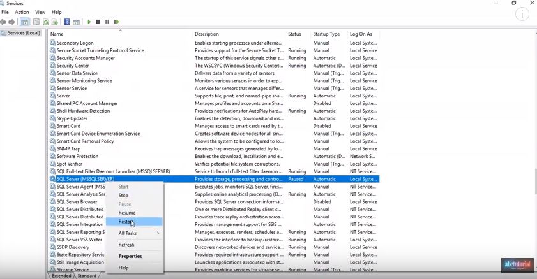Select the Security Accounts Manager service
Screen dimensions: 537x279
click(x=214, y=58)
